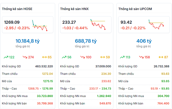The height and width of the screenshot is (109, 172).
Task: Click HNX total value 688,78 tỷ
Action: tap(86, 41)
